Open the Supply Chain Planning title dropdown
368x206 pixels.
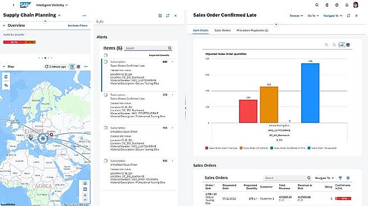[x=59, y=16]
